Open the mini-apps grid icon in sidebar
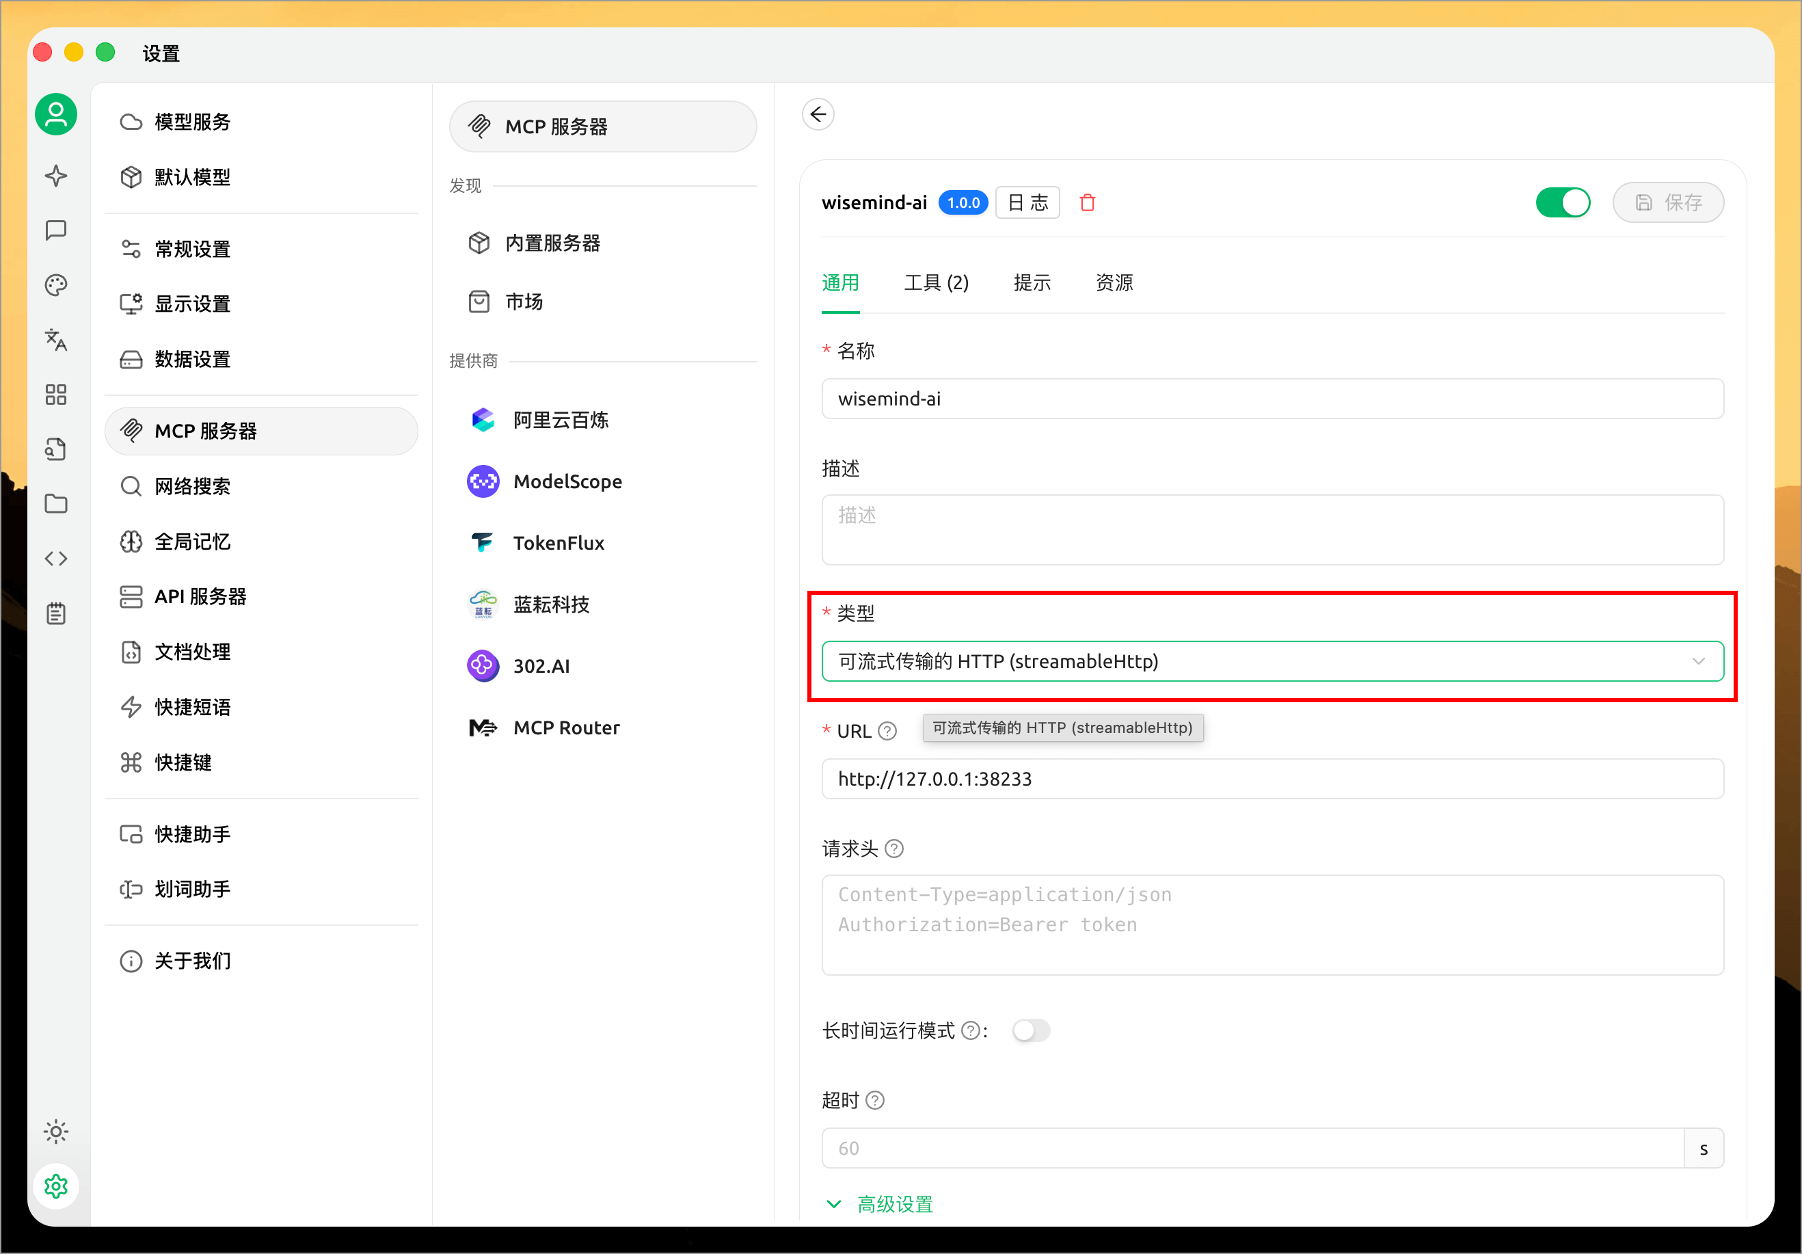 pyautogui.click(x=57, y=395)
